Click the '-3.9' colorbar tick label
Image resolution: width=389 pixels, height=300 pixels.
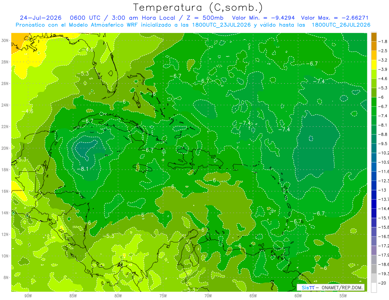383,69
